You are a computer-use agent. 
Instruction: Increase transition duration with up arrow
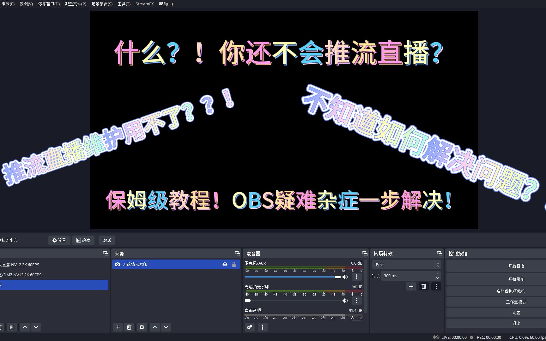coord(437,274)
